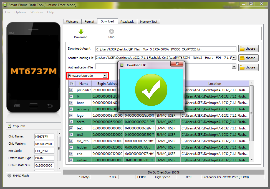The image size is (270, 189).
Task: Click the Extern RAM Type DRAM field
Action: coord(44,158)
